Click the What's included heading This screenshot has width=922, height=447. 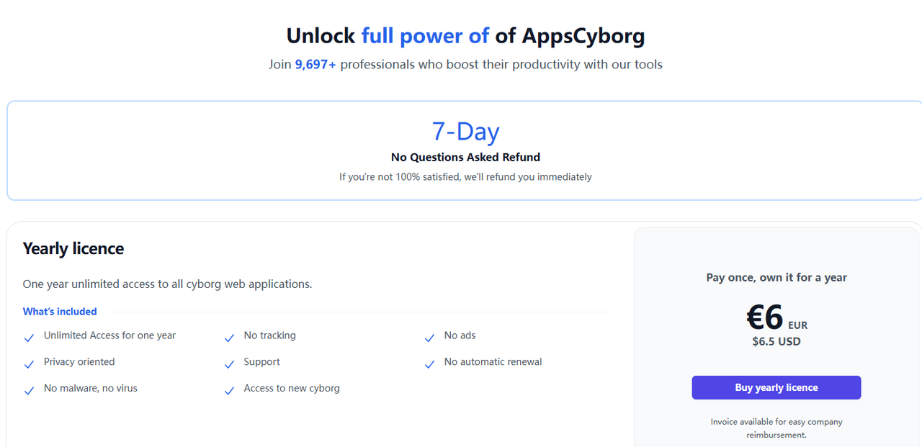pos(60,312)
